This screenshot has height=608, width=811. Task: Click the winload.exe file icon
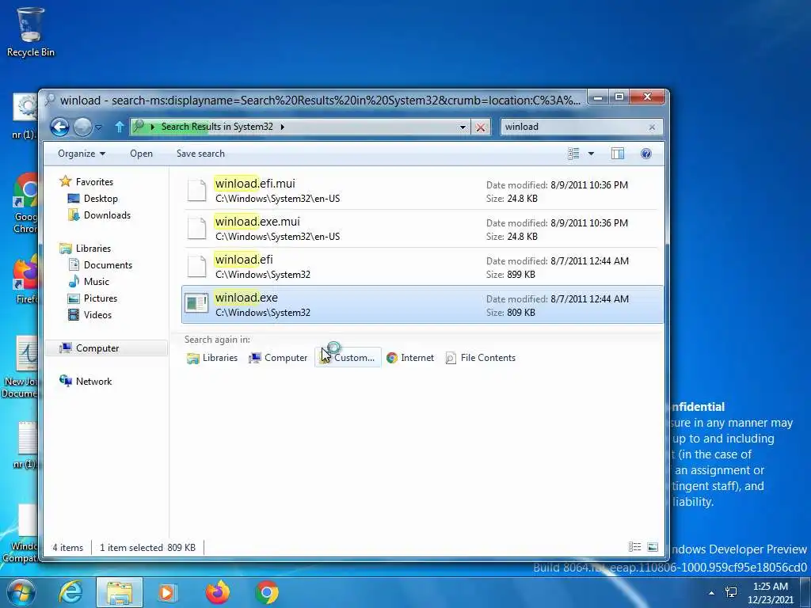[196, 304]
